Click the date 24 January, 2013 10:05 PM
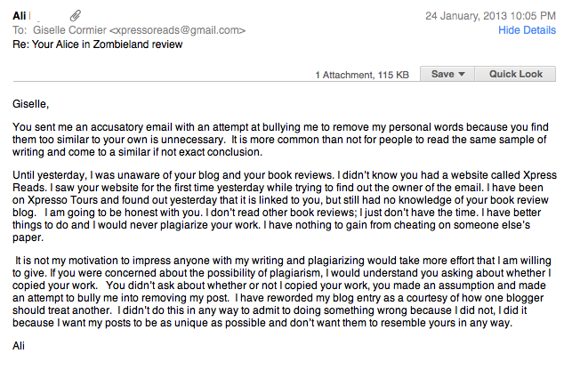Image resolution: width=564 pixels, height=378 pixels. tap(491, 16)
